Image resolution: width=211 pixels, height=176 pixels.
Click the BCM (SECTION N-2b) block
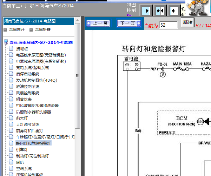tap(182, 121)
